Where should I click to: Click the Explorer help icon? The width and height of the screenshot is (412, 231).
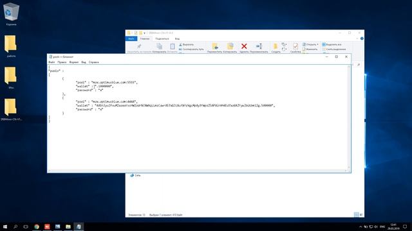[362, 38]
